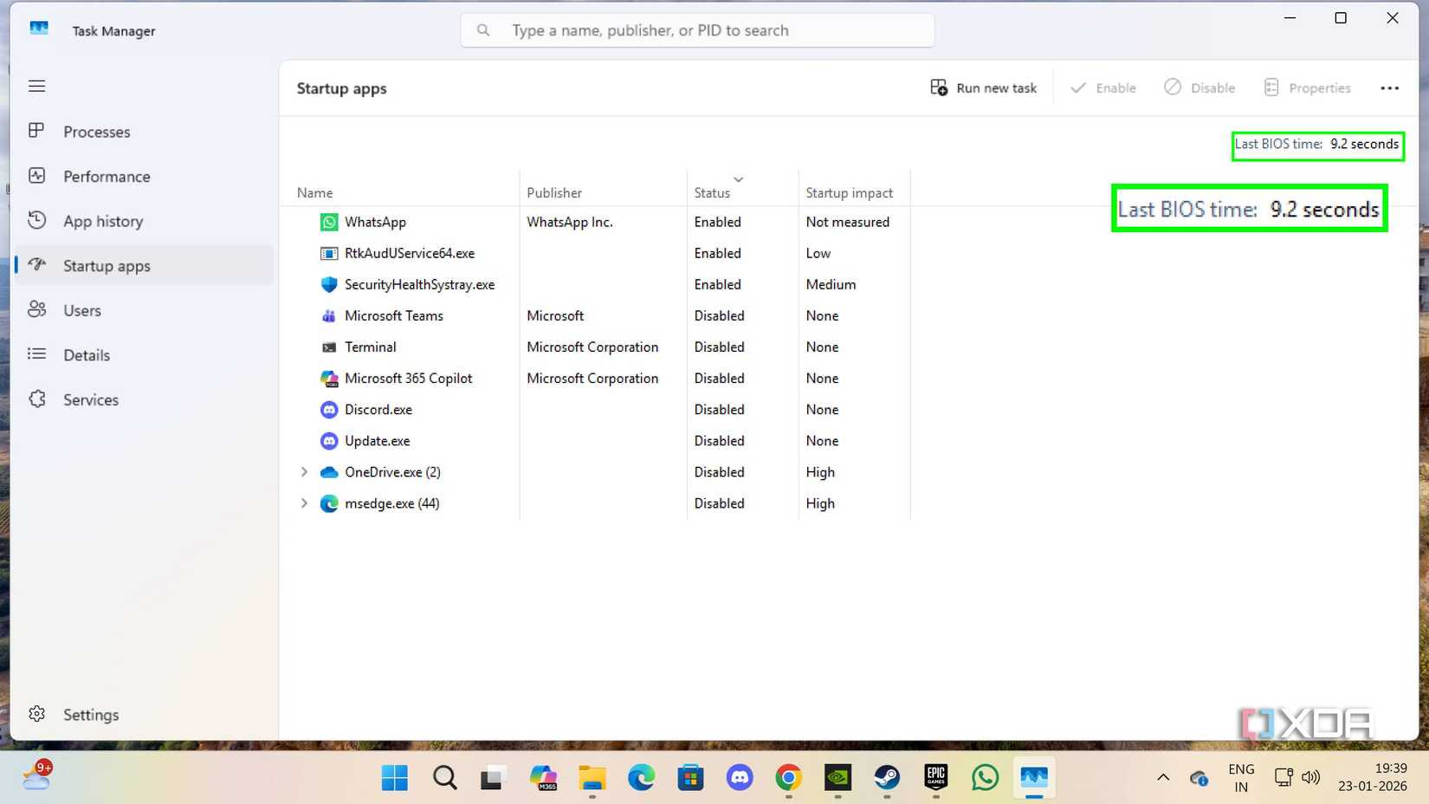1429x804 pixels.
Task: Sort by Startup impact column
Action: [x=849, y=193]
